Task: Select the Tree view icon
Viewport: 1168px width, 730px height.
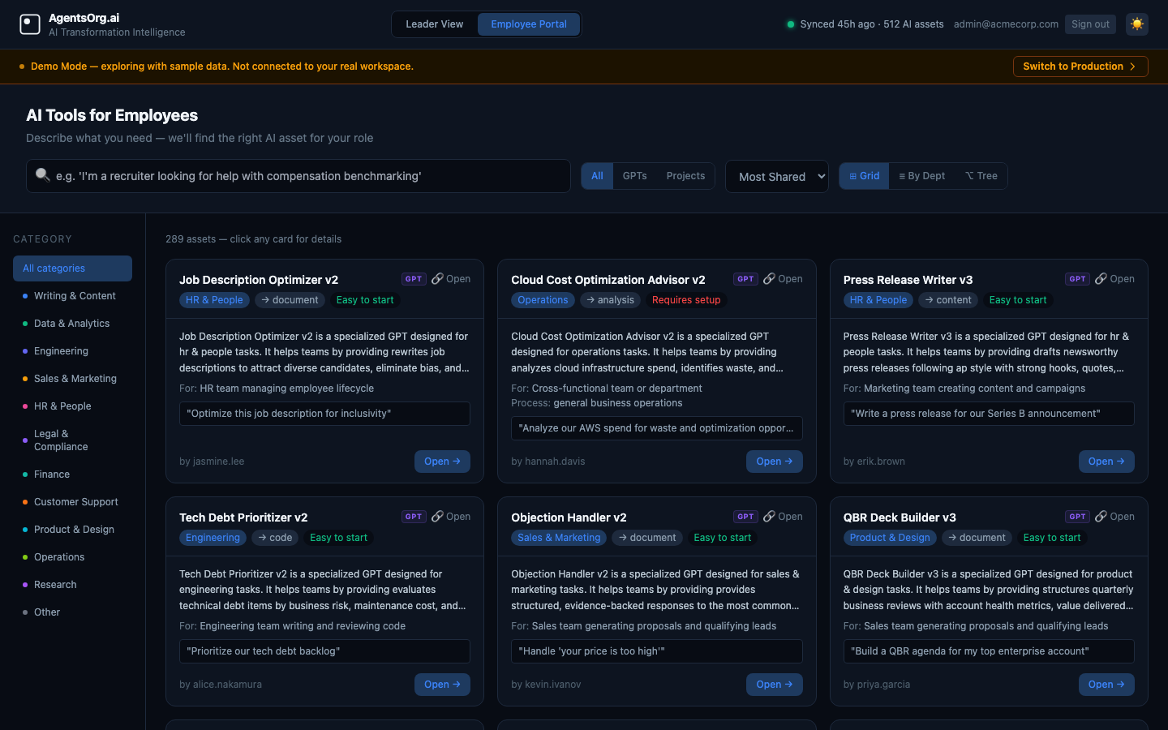Action: tap(981, 175)
